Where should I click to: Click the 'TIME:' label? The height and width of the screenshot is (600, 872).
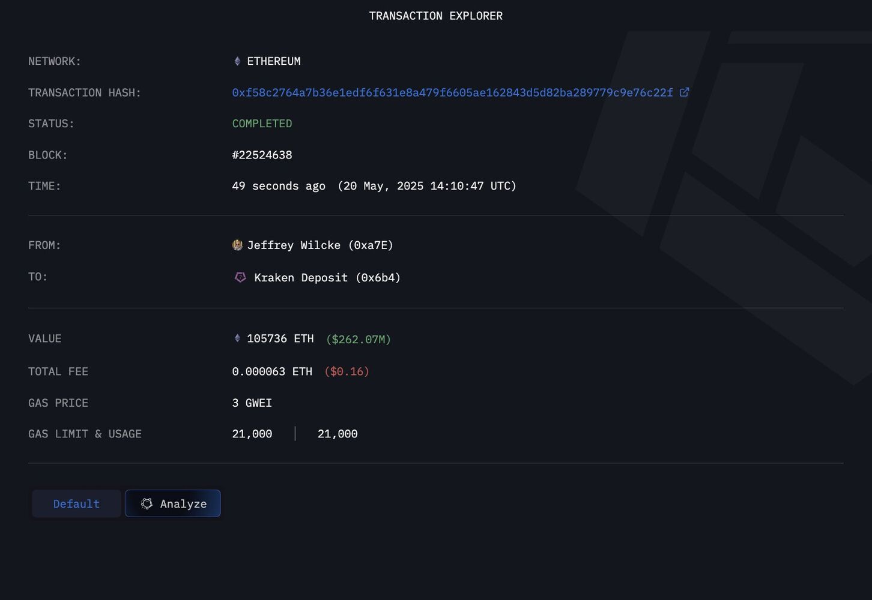coord(44,186)
